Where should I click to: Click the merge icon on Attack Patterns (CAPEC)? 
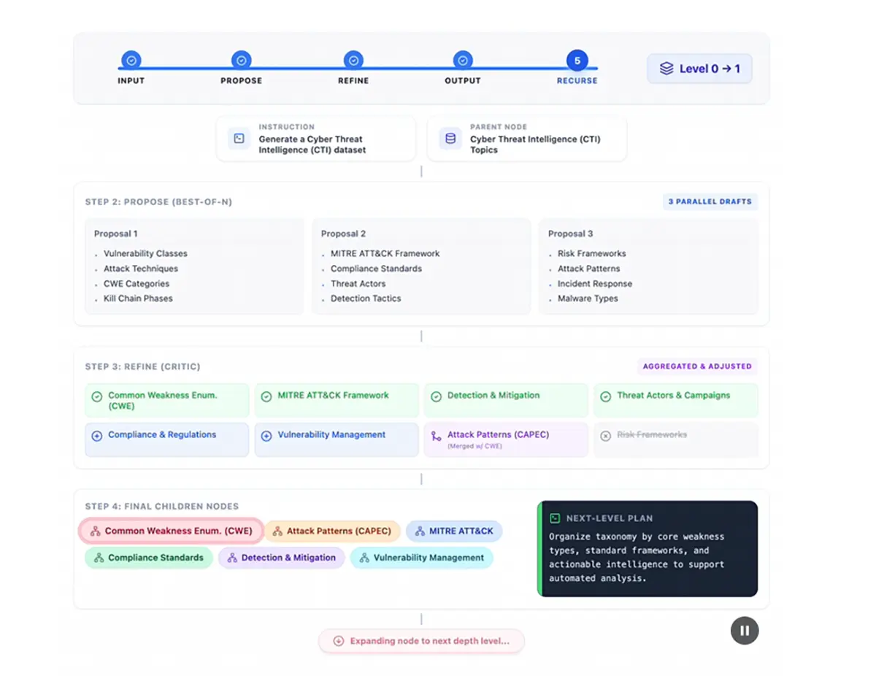pos(436,436)
